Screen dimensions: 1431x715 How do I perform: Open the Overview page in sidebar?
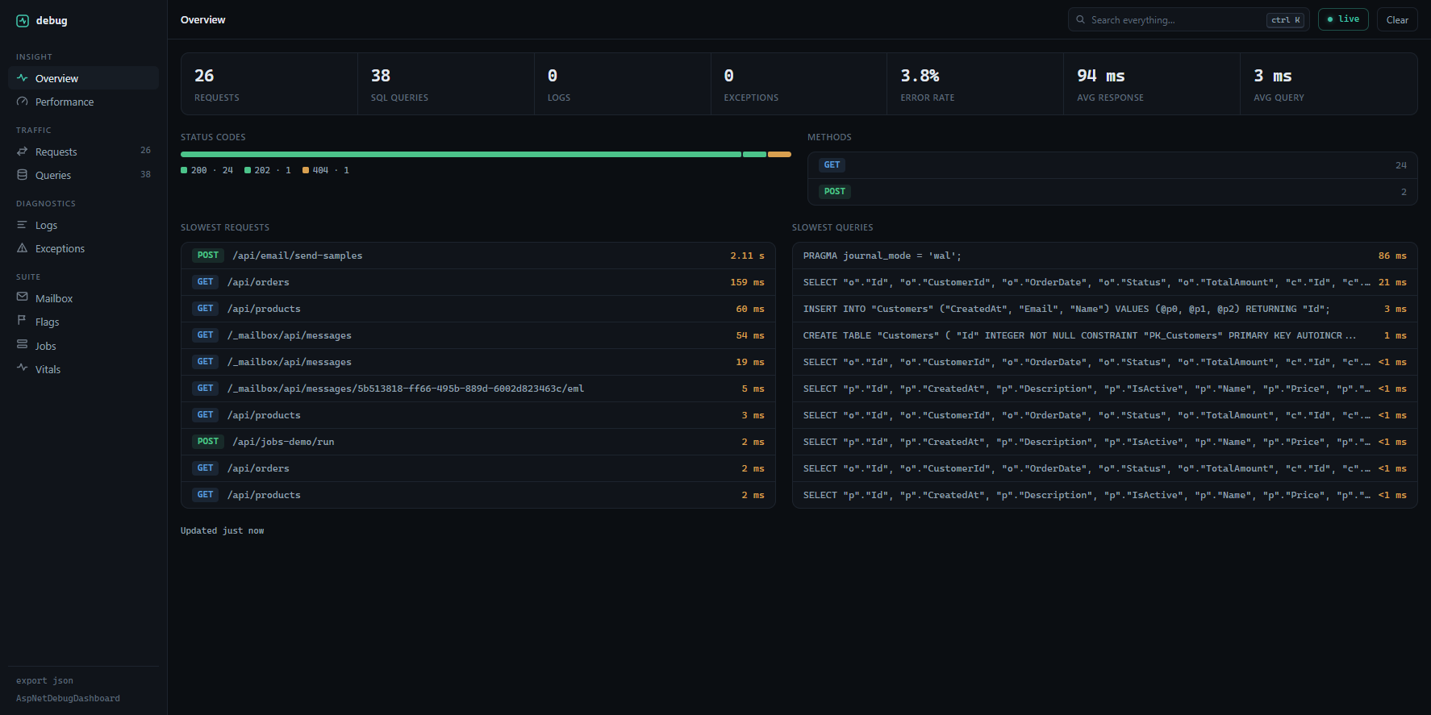point(83,78)
